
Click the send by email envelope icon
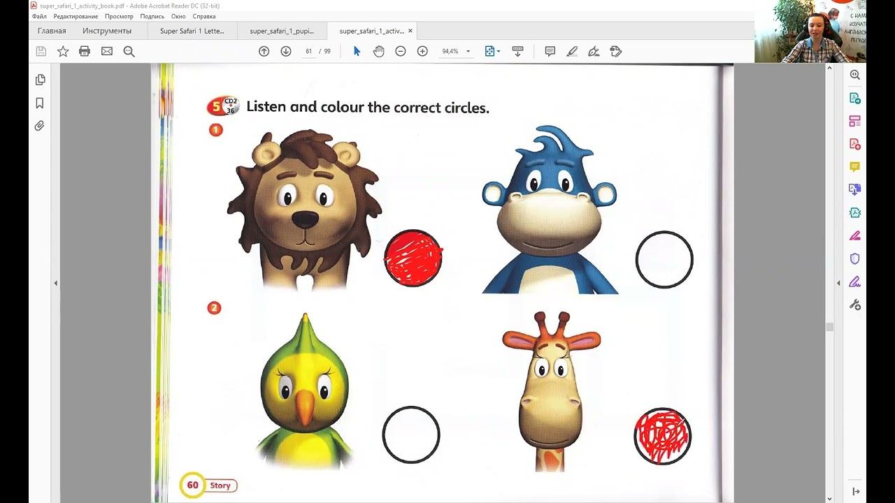pyautogui.click(x=107, y=51)
